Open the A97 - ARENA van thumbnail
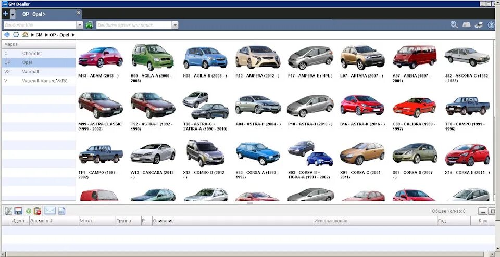This screenshot has height=257, width=500. point(415,57)
